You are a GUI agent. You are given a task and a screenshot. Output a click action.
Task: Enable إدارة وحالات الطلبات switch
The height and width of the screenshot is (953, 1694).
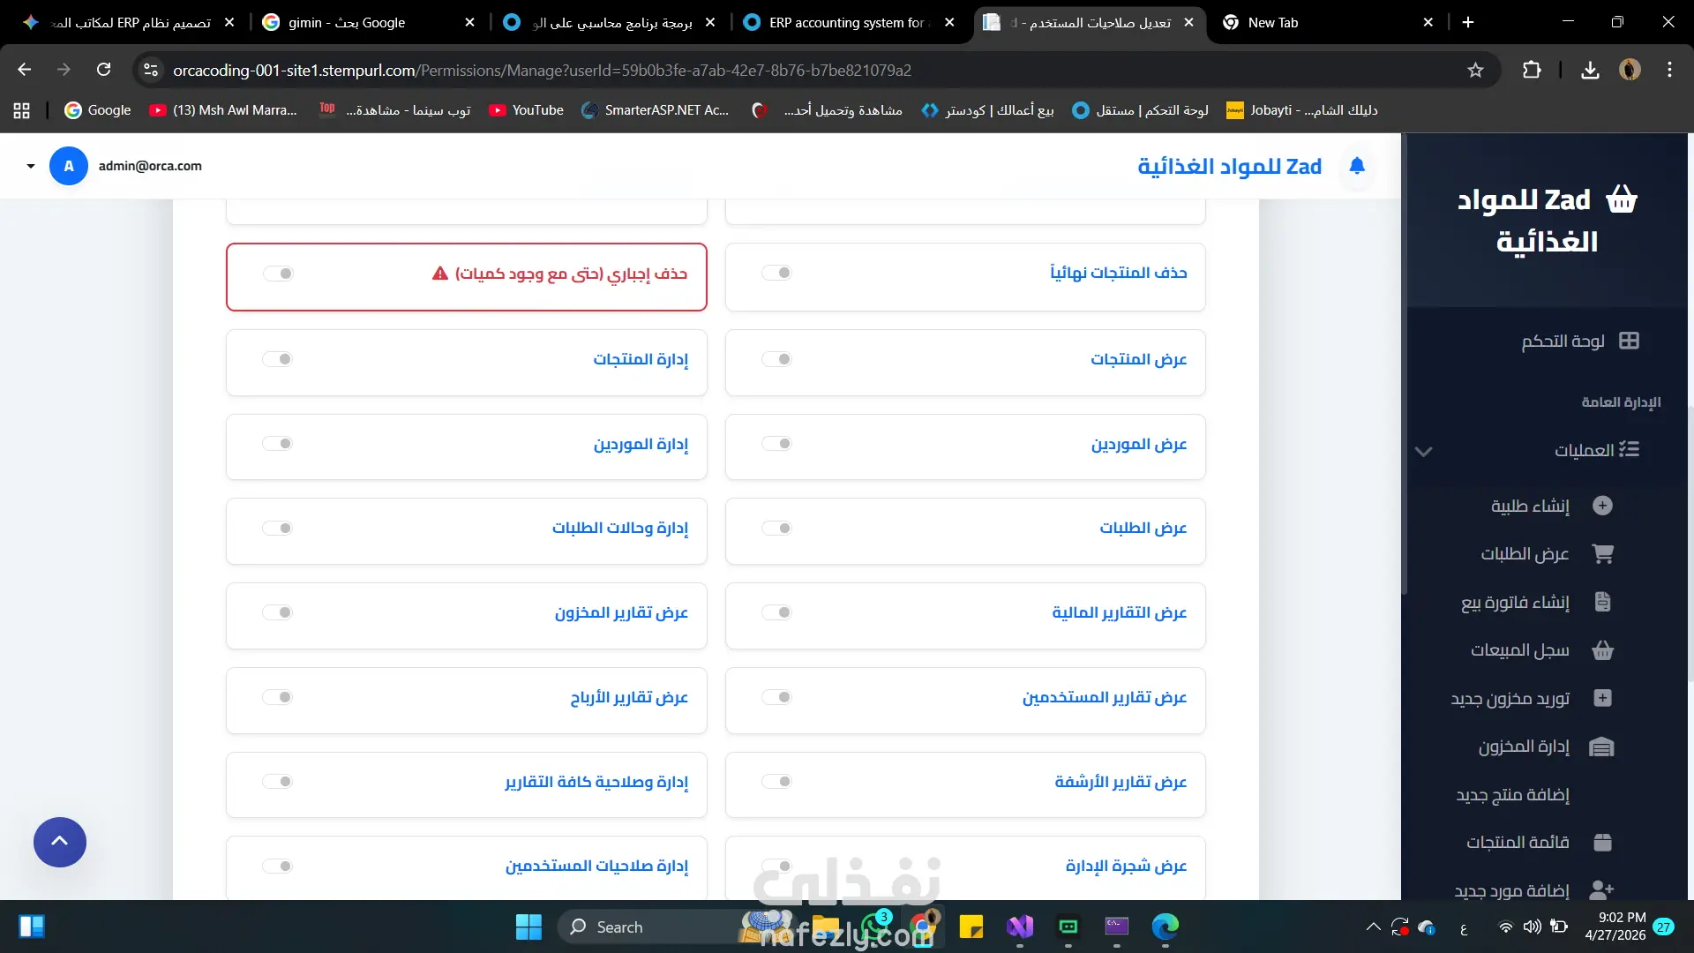point(278,528)
